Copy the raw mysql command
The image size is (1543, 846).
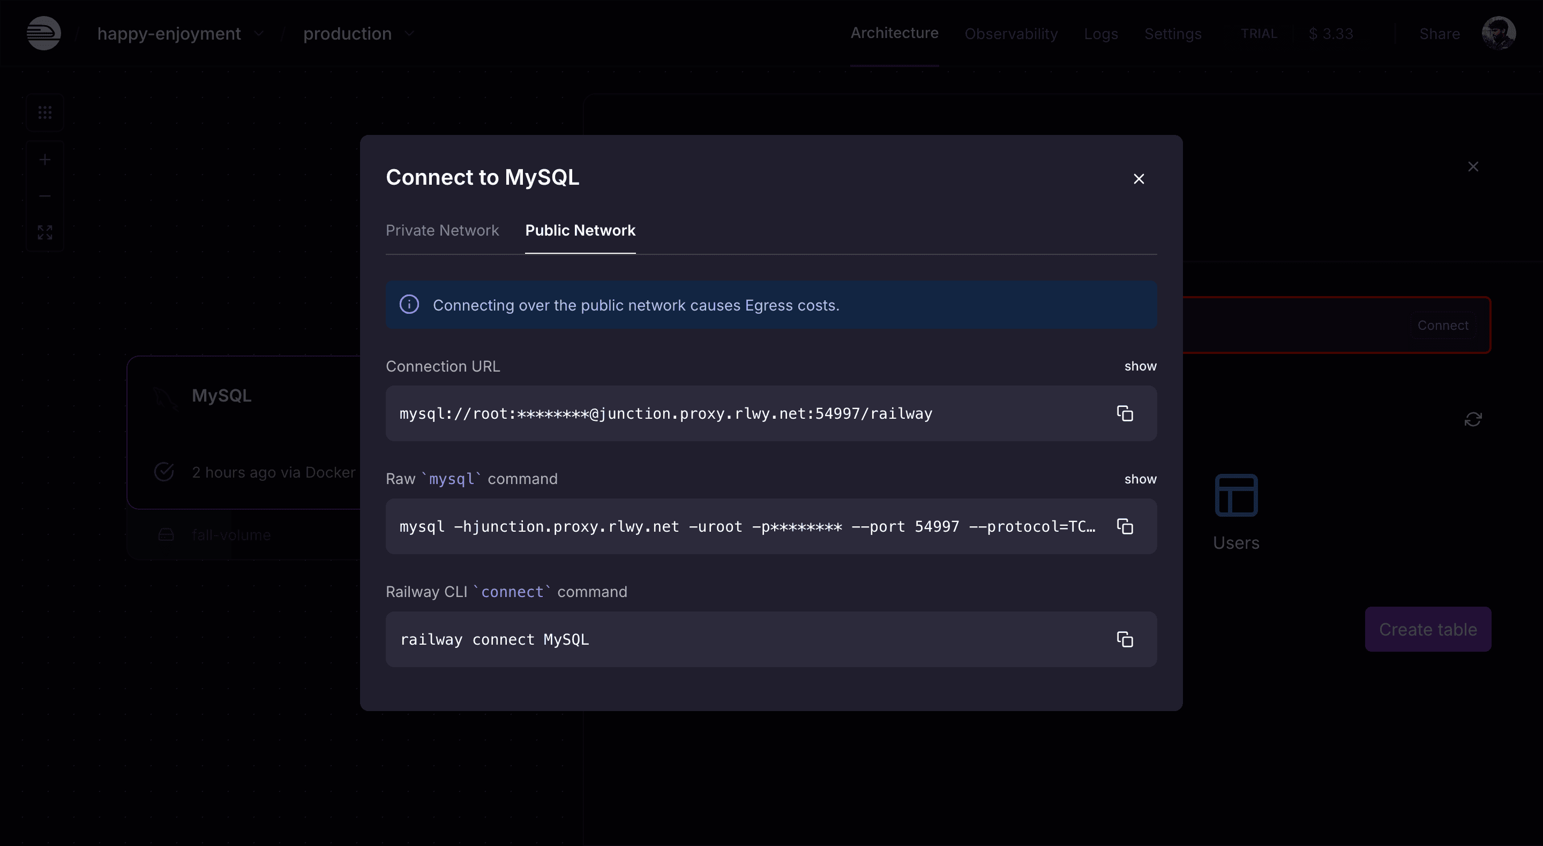coord(1125,526)
